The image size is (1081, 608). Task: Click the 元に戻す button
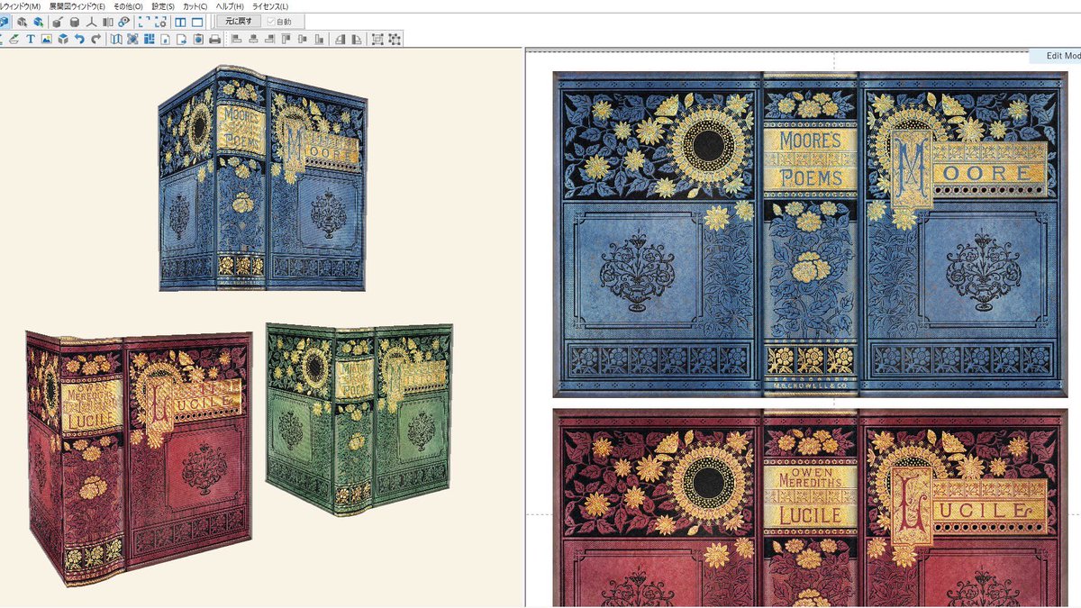239,22
